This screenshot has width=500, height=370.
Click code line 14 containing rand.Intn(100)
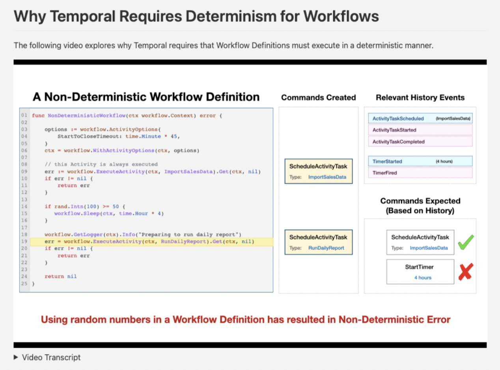[x=85, y=206]
